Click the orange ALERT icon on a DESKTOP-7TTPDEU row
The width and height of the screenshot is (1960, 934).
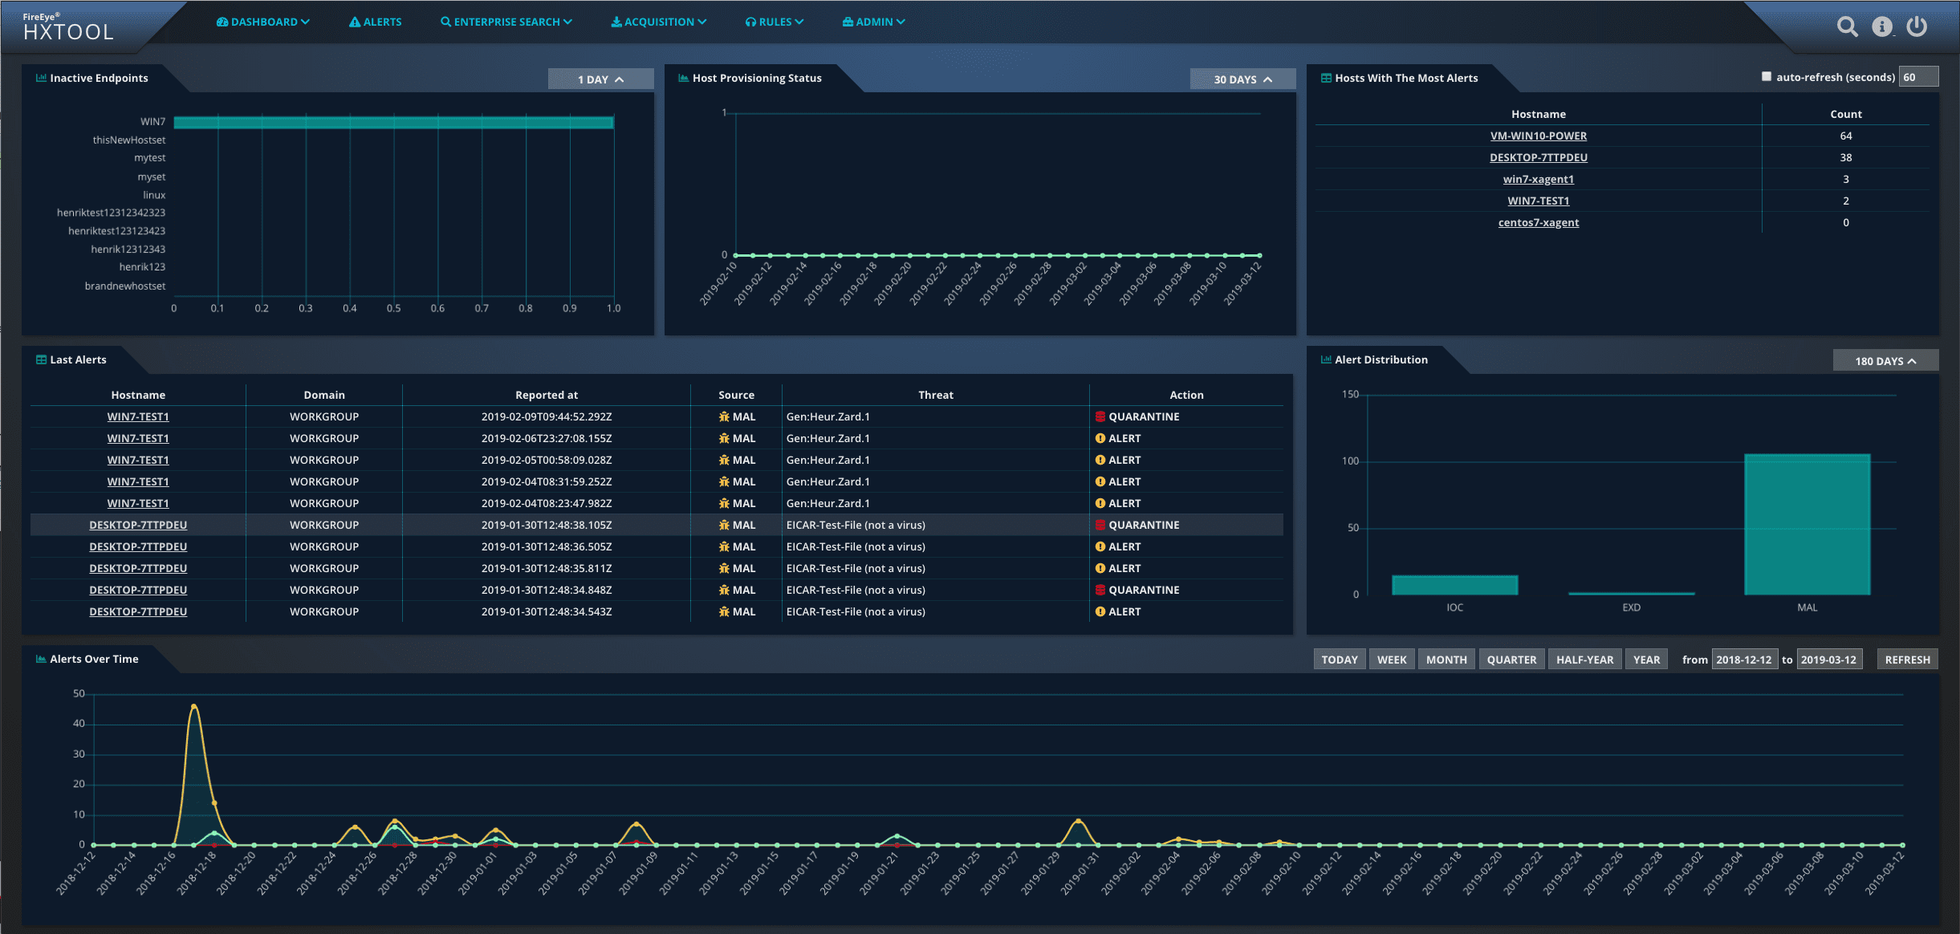tap(1102, 546)
